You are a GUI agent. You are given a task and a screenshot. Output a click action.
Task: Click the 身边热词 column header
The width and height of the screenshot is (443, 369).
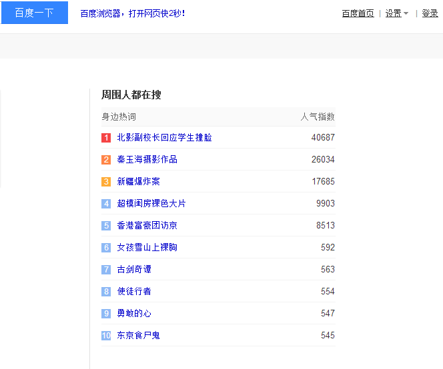click(x=119, y=117)
